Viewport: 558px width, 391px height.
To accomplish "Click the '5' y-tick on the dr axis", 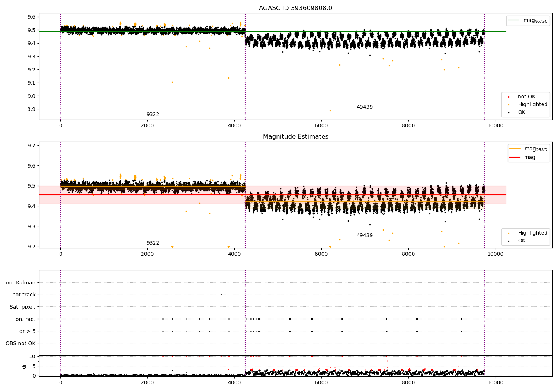I will pyautogui.click(x=34, y=366).
